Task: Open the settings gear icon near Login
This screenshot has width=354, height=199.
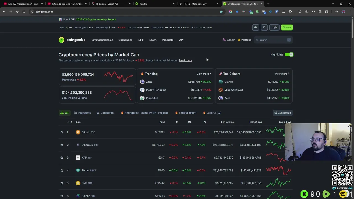Action: (x=256, y=27)
